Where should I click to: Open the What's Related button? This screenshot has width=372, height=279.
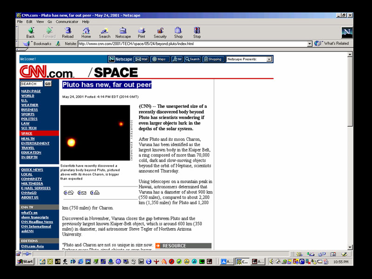[332, 44]
